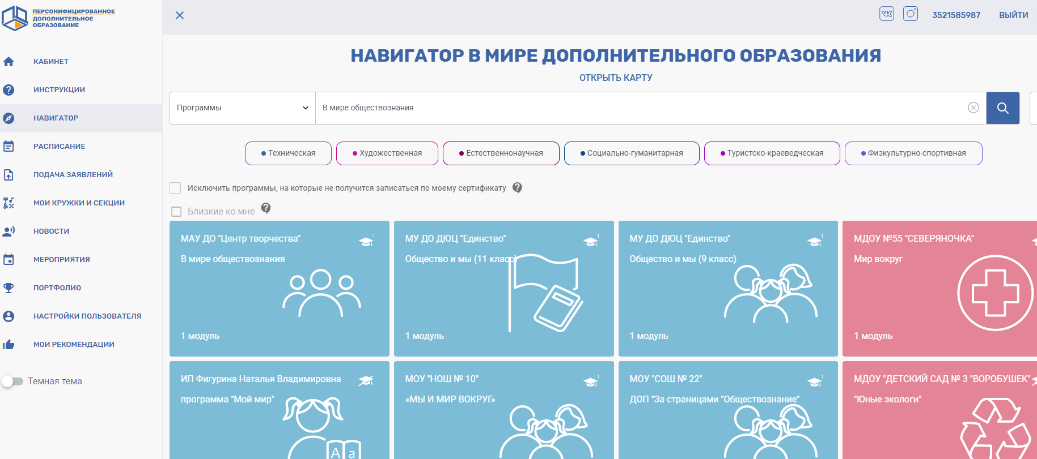This screenshot has width=1037, height=459.
Task: Filter by Физкультурно-спортивная category
Action: pyautogui.click(x=913, y=153)
